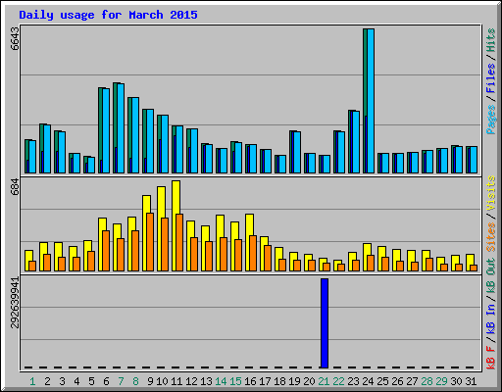Click green weekend day label 15
The width and height of the screenshot is (502, 392).
235,381
